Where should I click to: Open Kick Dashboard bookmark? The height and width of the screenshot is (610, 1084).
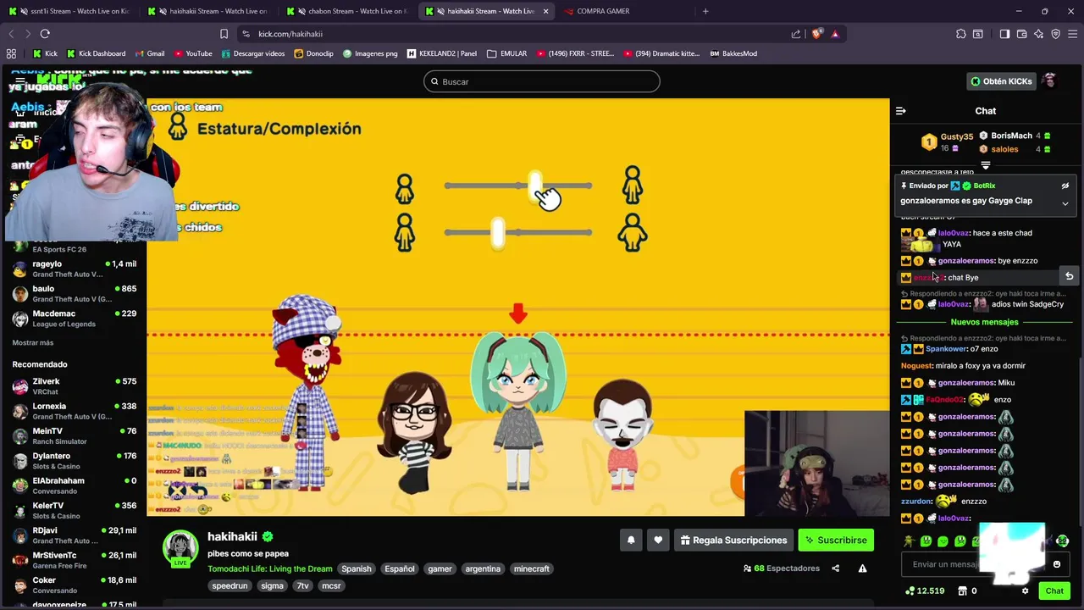pos(96,53)
